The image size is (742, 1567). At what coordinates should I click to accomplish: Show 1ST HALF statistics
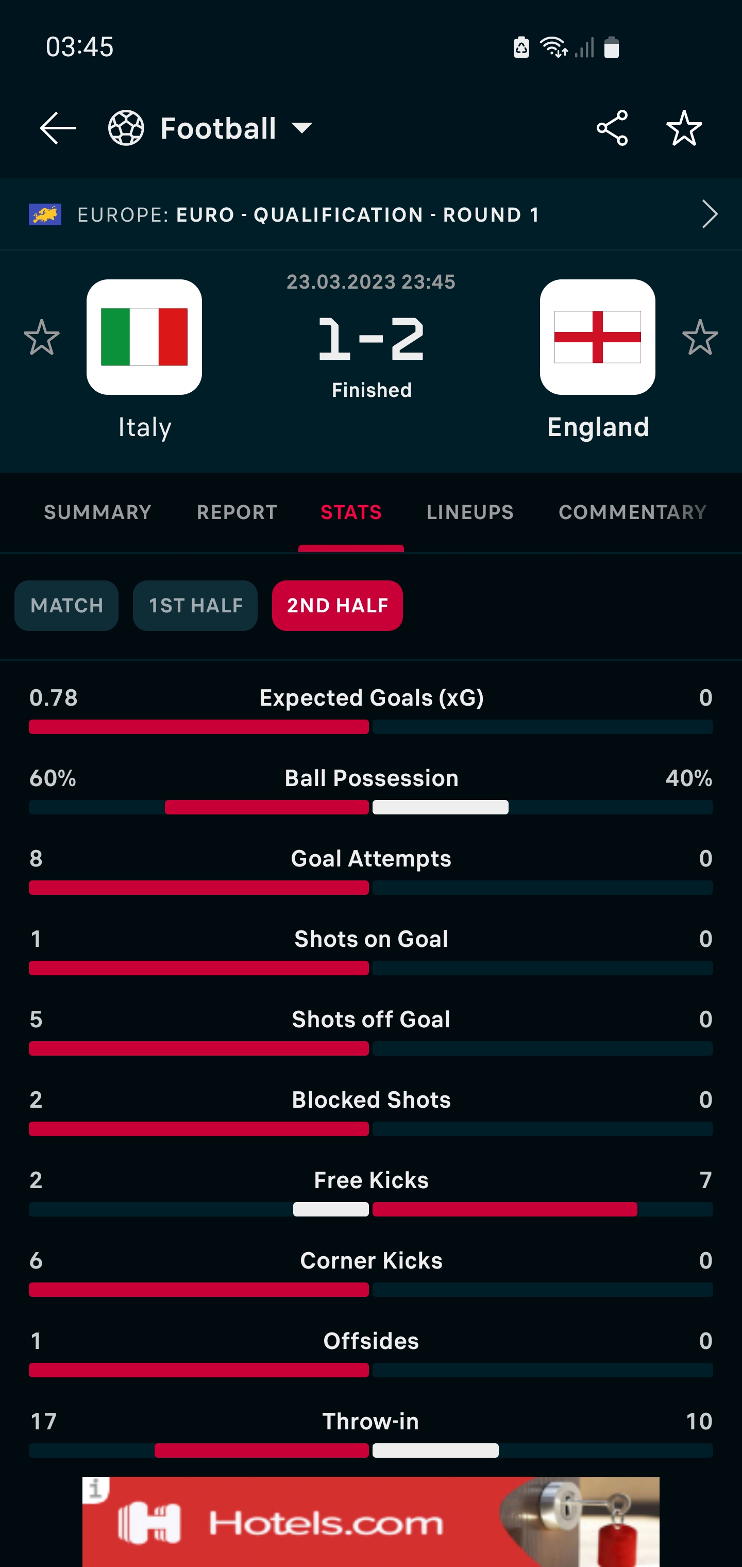click(195, 605)
